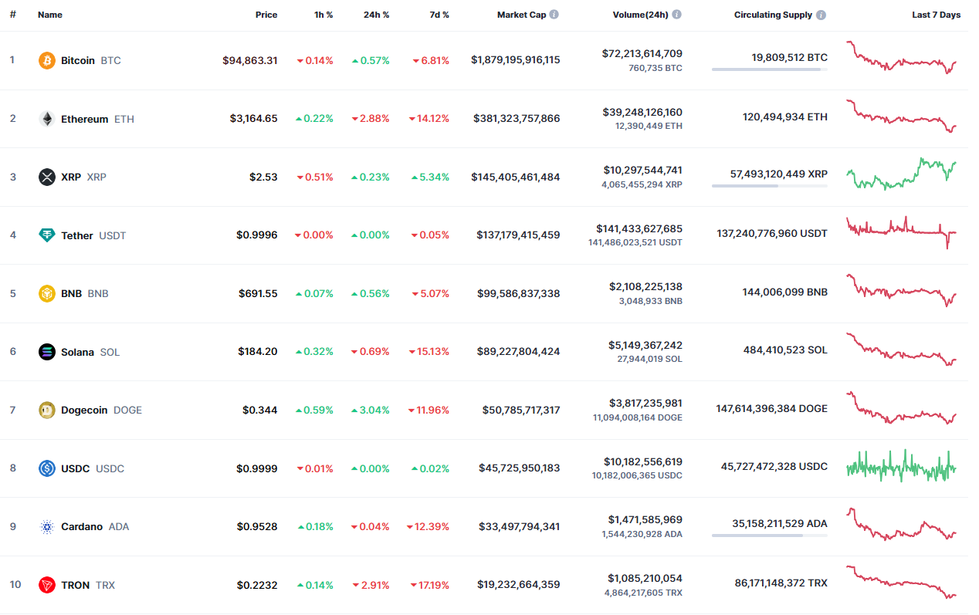Screen dimensions: 979x615
Task: Open Ethereum's last 7 days sparkline chart
Action: pyautogui.click(x=901, y=117)
